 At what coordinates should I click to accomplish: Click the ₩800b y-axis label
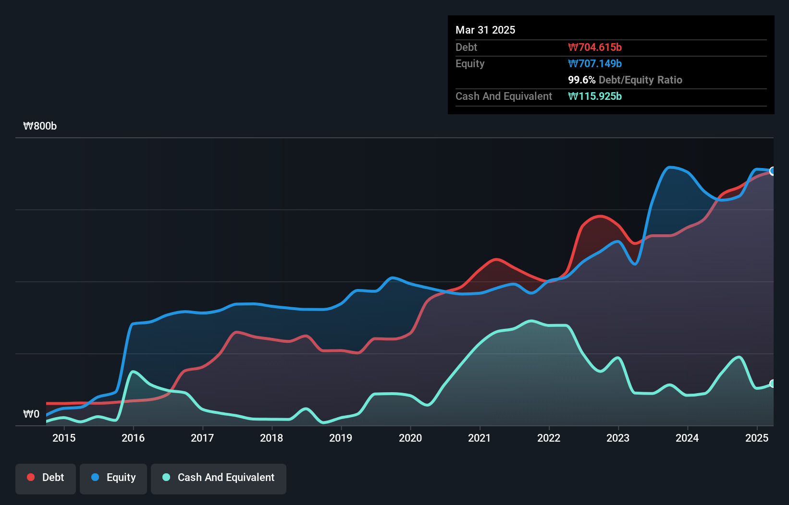coord(40,126)
